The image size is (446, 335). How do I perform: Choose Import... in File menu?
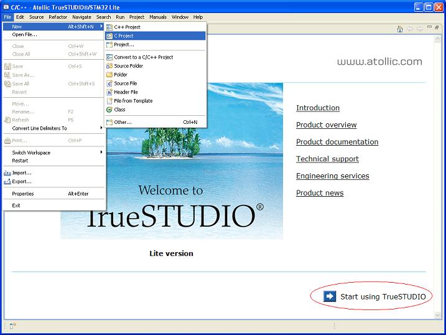[53, 172]
